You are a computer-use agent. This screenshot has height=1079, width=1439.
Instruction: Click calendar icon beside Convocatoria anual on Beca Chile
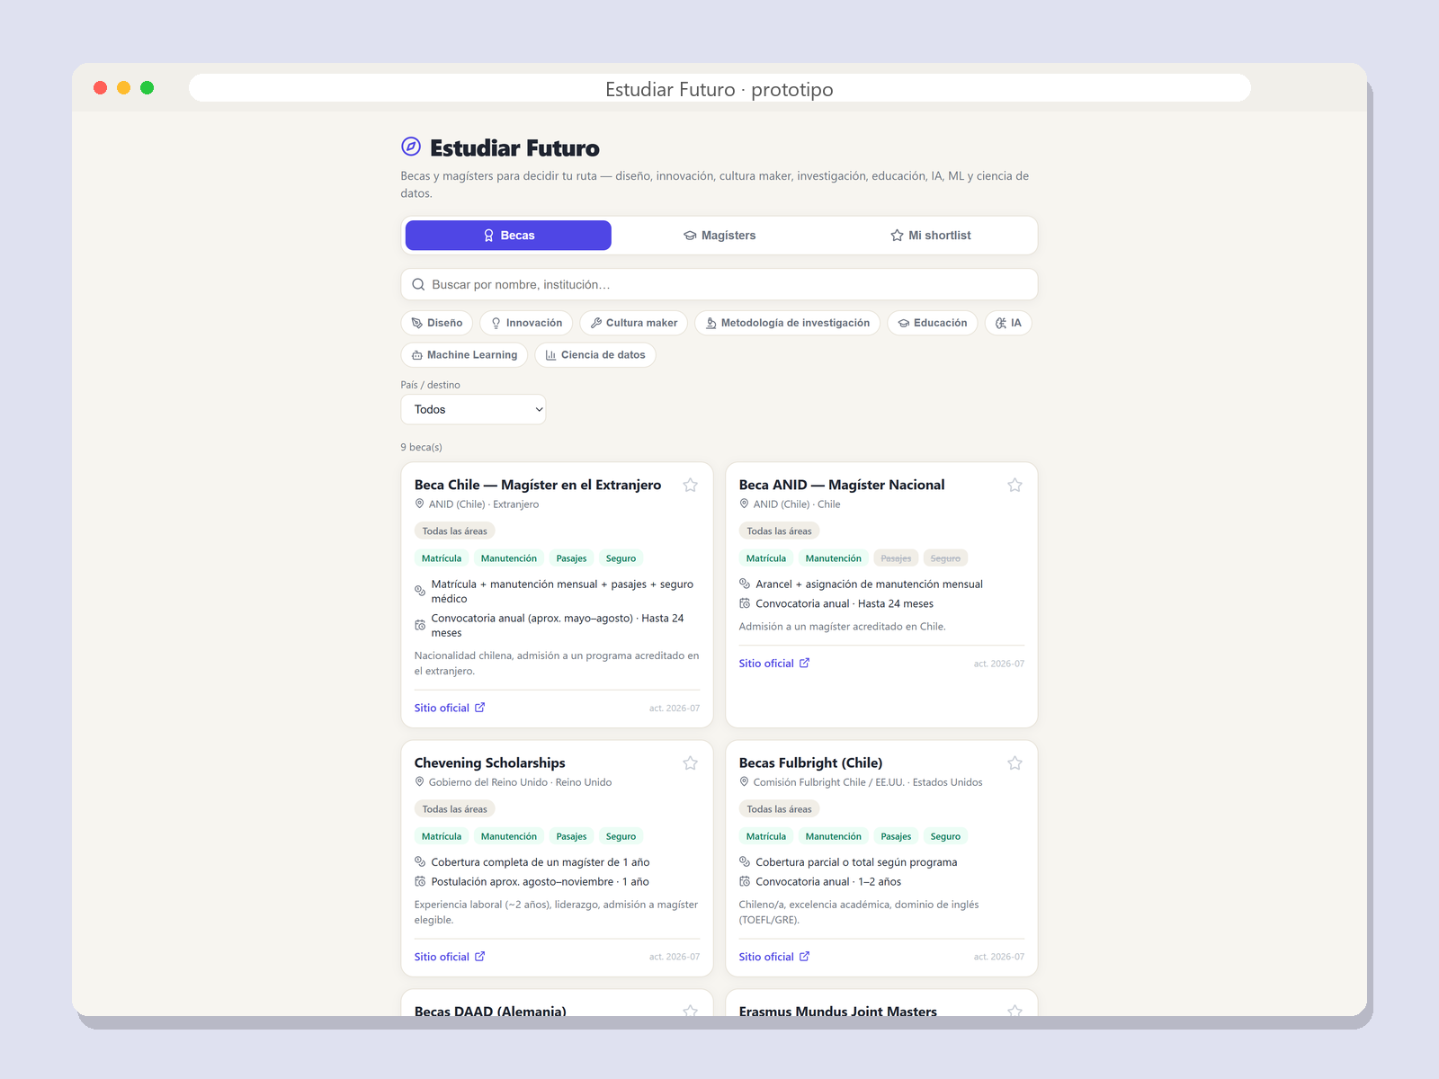420,625
